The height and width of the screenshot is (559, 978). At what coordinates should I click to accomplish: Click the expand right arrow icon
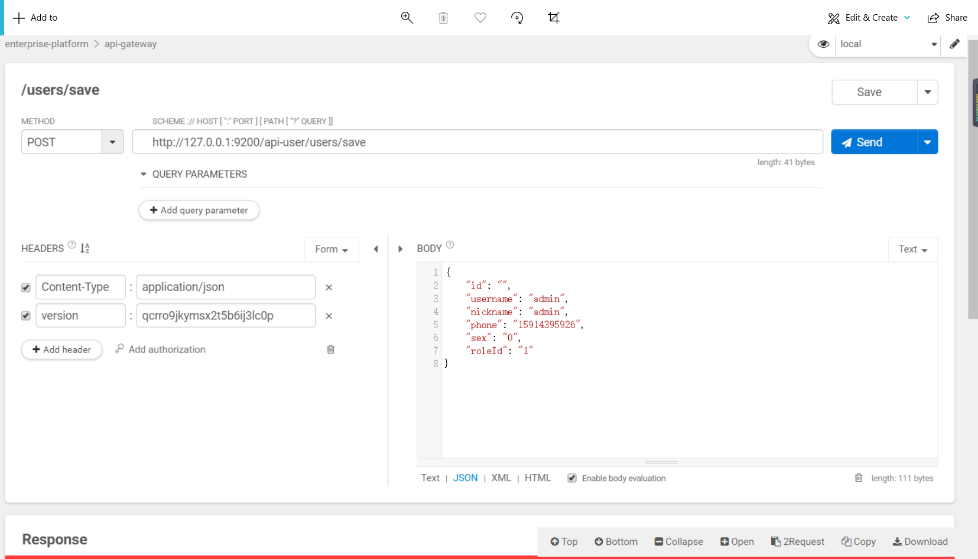click(x=400, y=249)
